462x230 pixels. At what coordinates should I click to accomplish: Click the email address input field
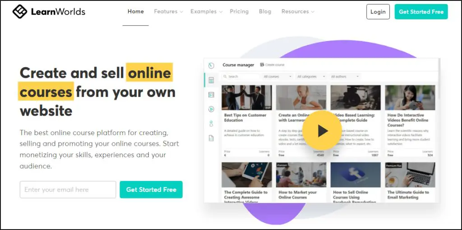tap(68, 189)
